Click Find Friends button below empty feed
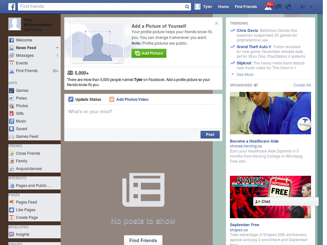 pyautogui.click(x=143, y=241)
